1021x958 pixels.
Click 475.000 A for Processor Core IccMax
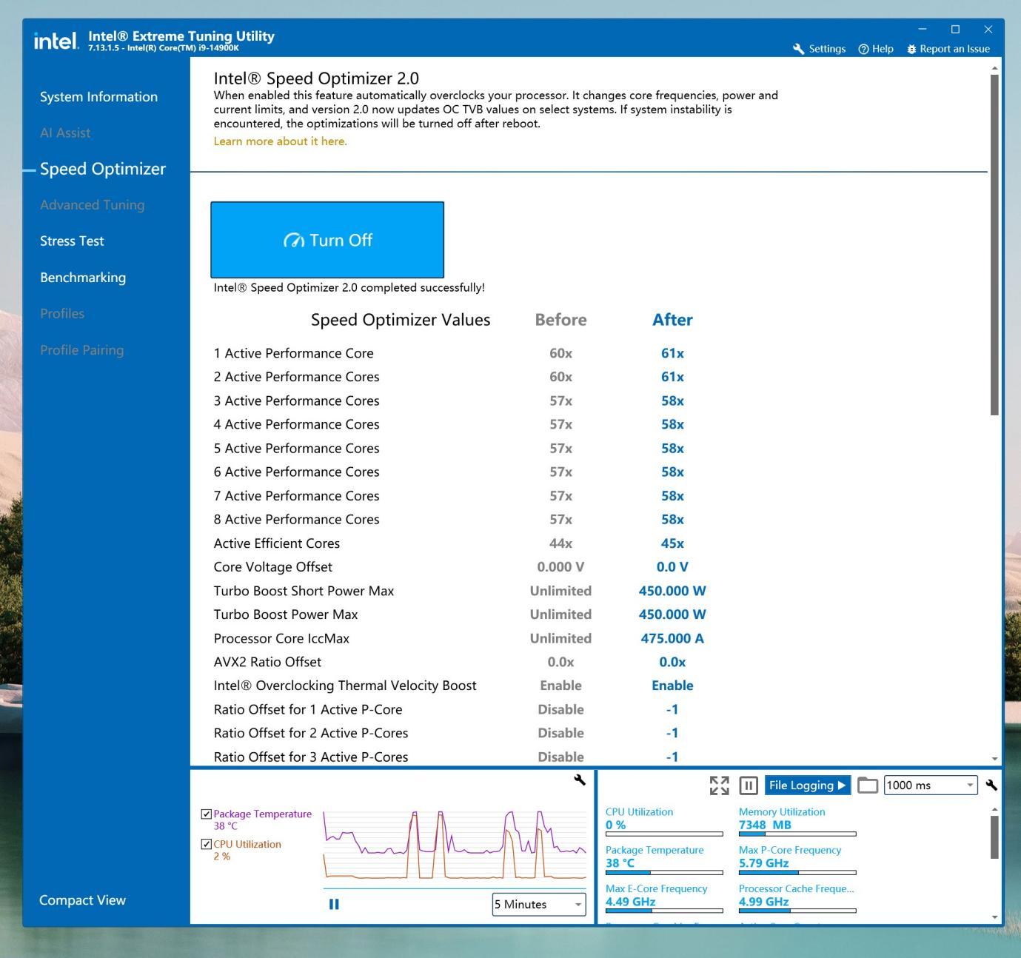coord(672,638)
